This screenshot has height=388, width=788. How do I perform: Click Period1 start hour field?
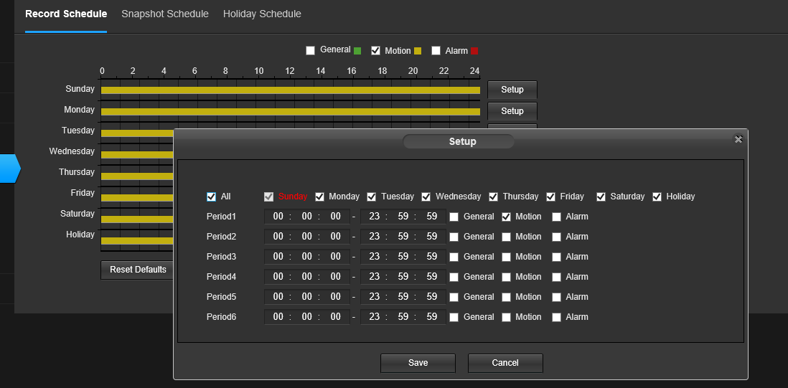click(278, 217)
